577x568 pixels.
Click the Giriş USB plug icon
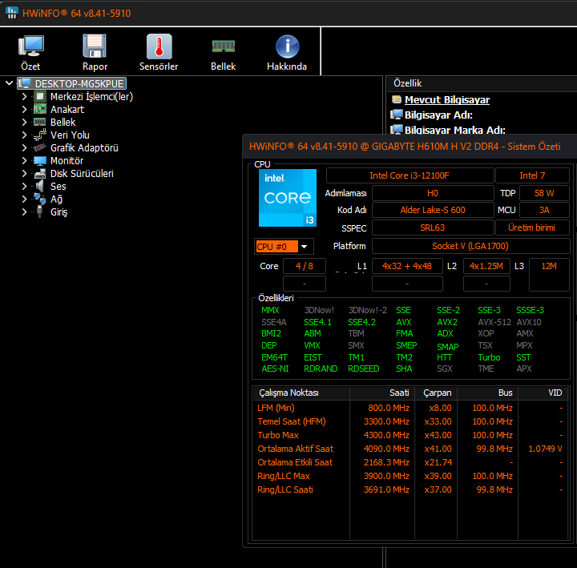(x=40, y=211)
